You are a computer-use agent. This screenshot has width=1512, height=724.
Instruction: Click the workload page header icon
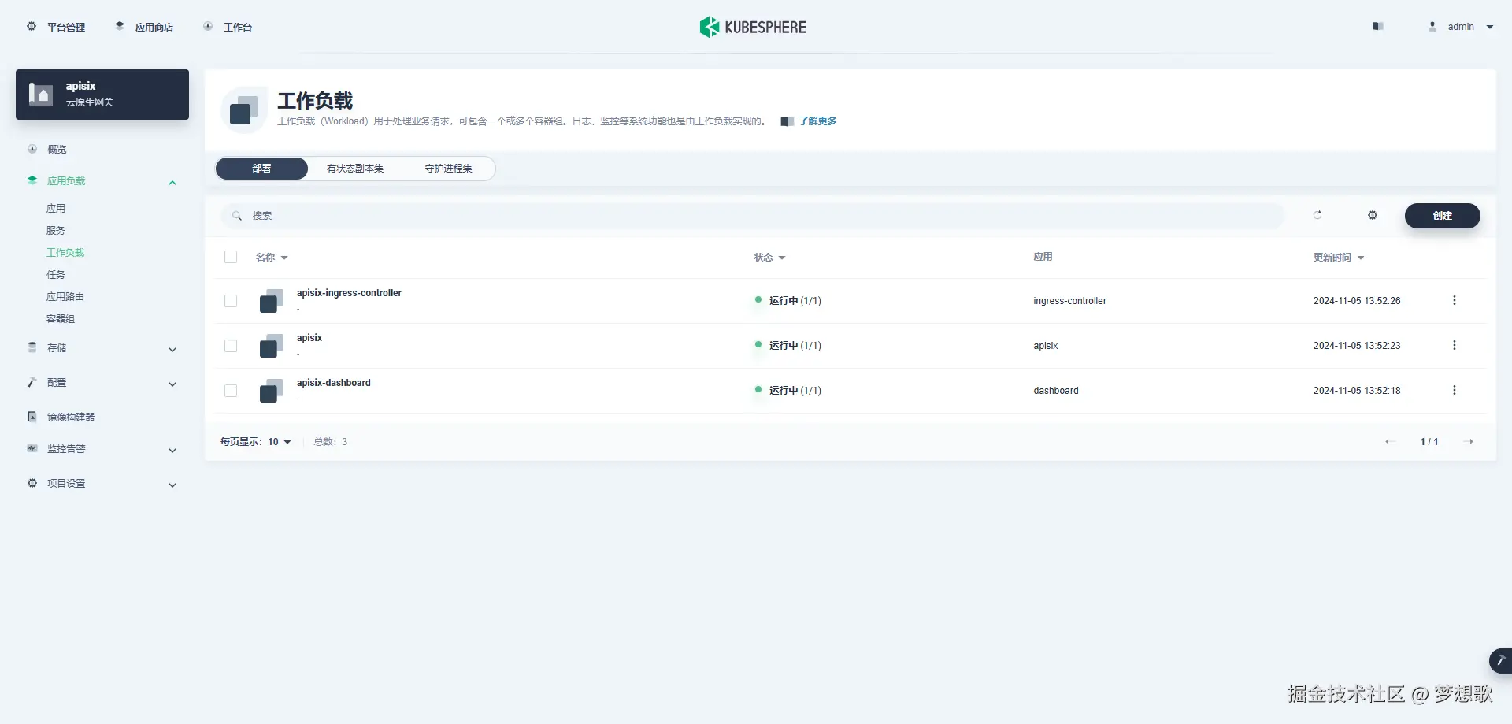pyautogui.click(x=244, y=110)
